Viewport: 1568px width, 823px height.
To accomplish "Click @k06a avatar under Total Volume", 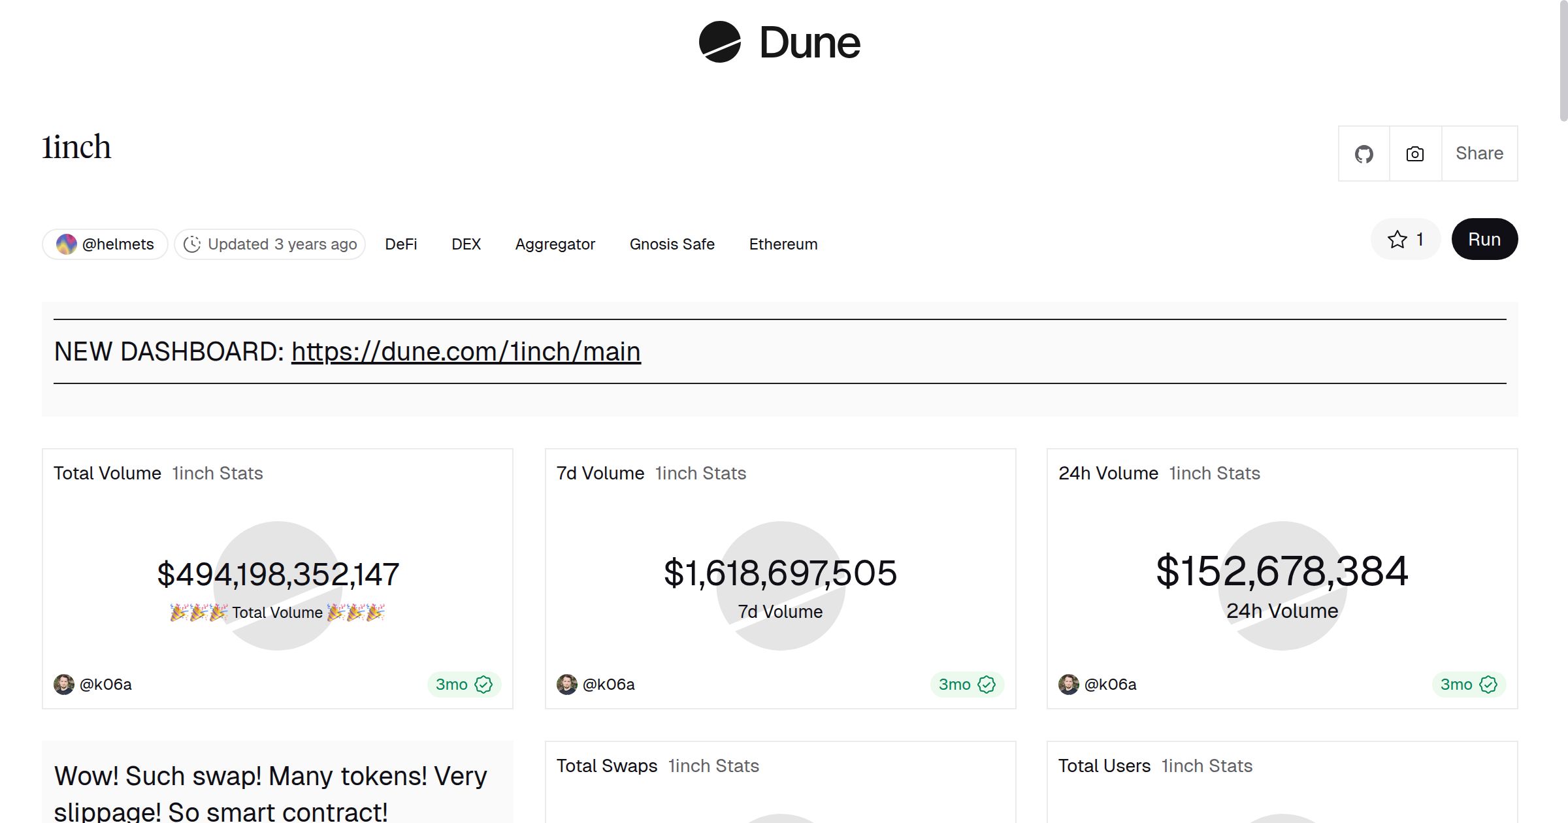I will [x=64, y=685].
